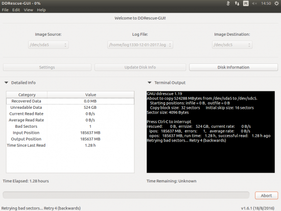Viewport: 281px width, 211px height.
Task: Click the recovery progress bar
Action: 126,195
